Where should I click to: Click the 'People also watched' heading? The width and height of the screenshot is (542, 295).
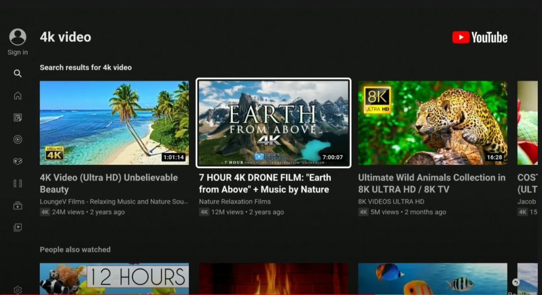75,250
